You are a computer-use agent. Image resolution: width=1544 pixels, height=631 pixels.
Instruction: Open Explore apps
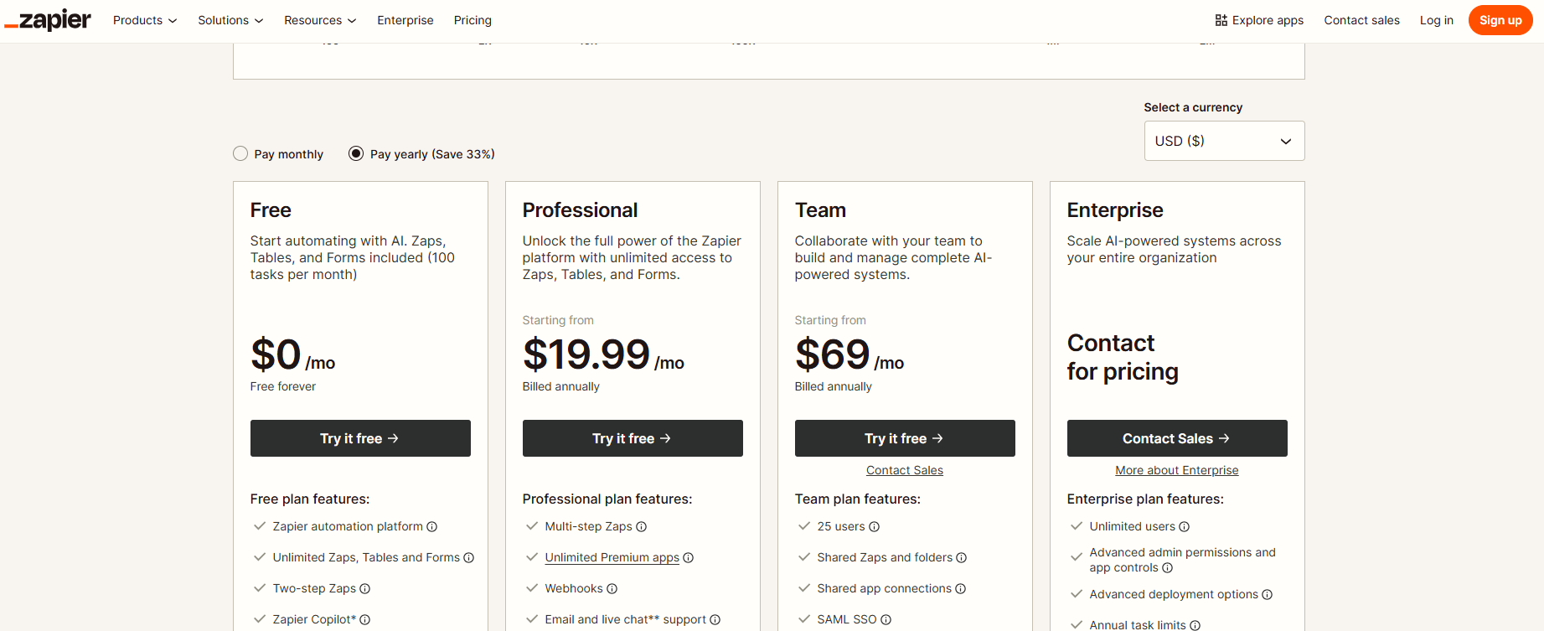pyautogui.click(x=1259, y=20)
